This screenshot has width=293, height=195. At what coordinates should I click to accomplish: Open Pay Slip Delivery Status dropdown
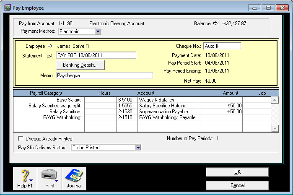pos(138,147)
